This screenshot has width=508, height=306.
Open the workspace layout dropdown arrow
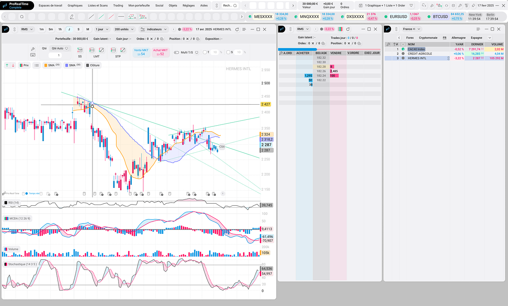pos(411,6)
